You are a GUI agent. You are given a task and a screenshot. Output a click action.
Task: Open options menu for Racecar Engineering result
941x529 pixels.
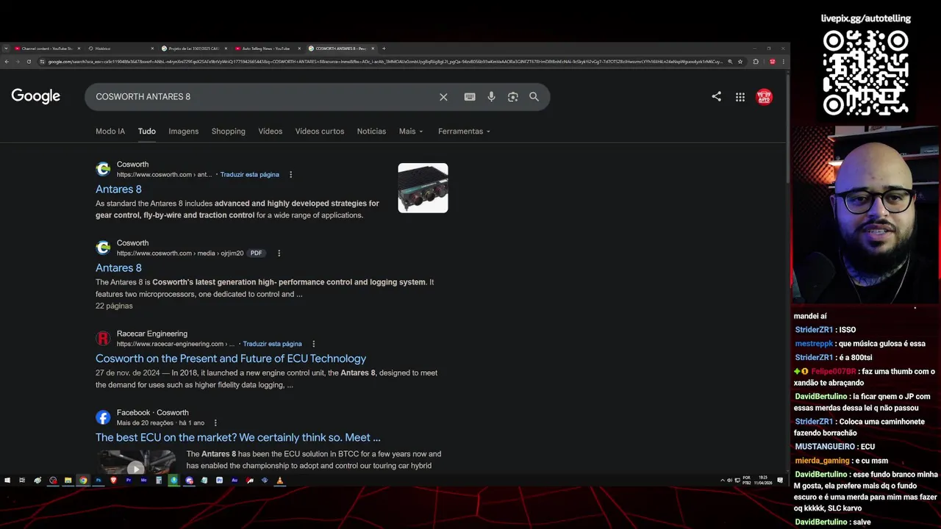click(313, 344)
